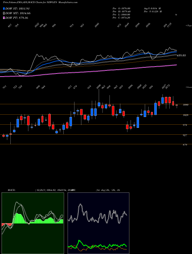This screenshot has height=254, width=192.
Task: Click the last small red candlestick on right
Action: (177, 105)
